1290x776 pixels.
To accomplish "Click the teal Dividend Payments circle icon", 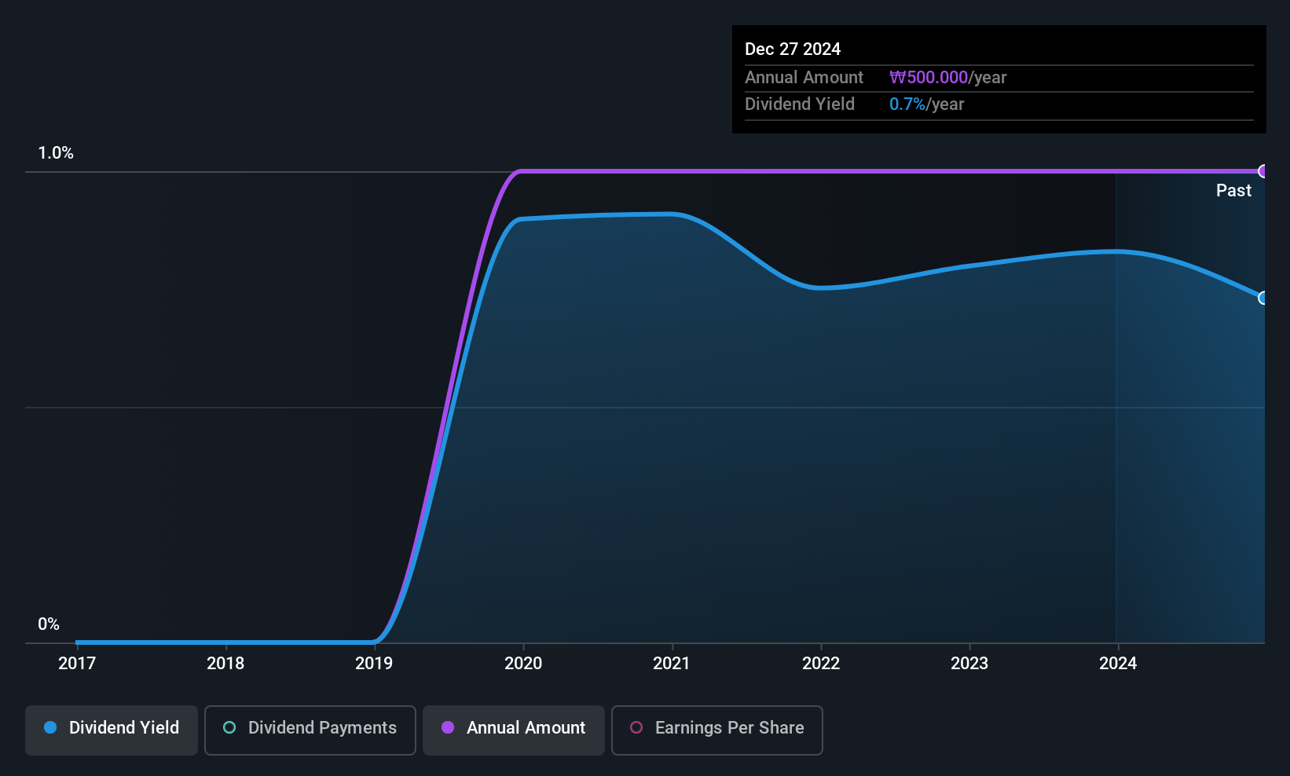I will coord(229,727).
